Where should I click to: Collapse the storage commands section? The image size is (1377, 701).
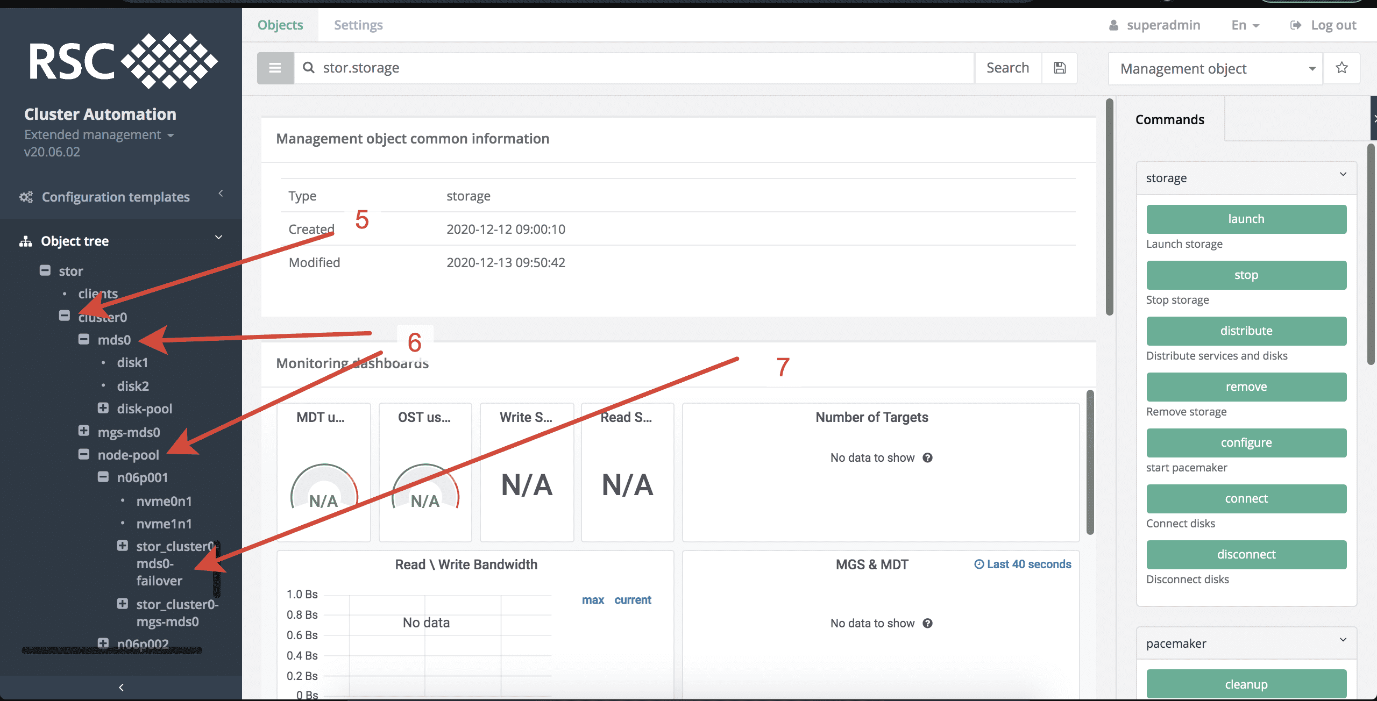coord(1343,174)
